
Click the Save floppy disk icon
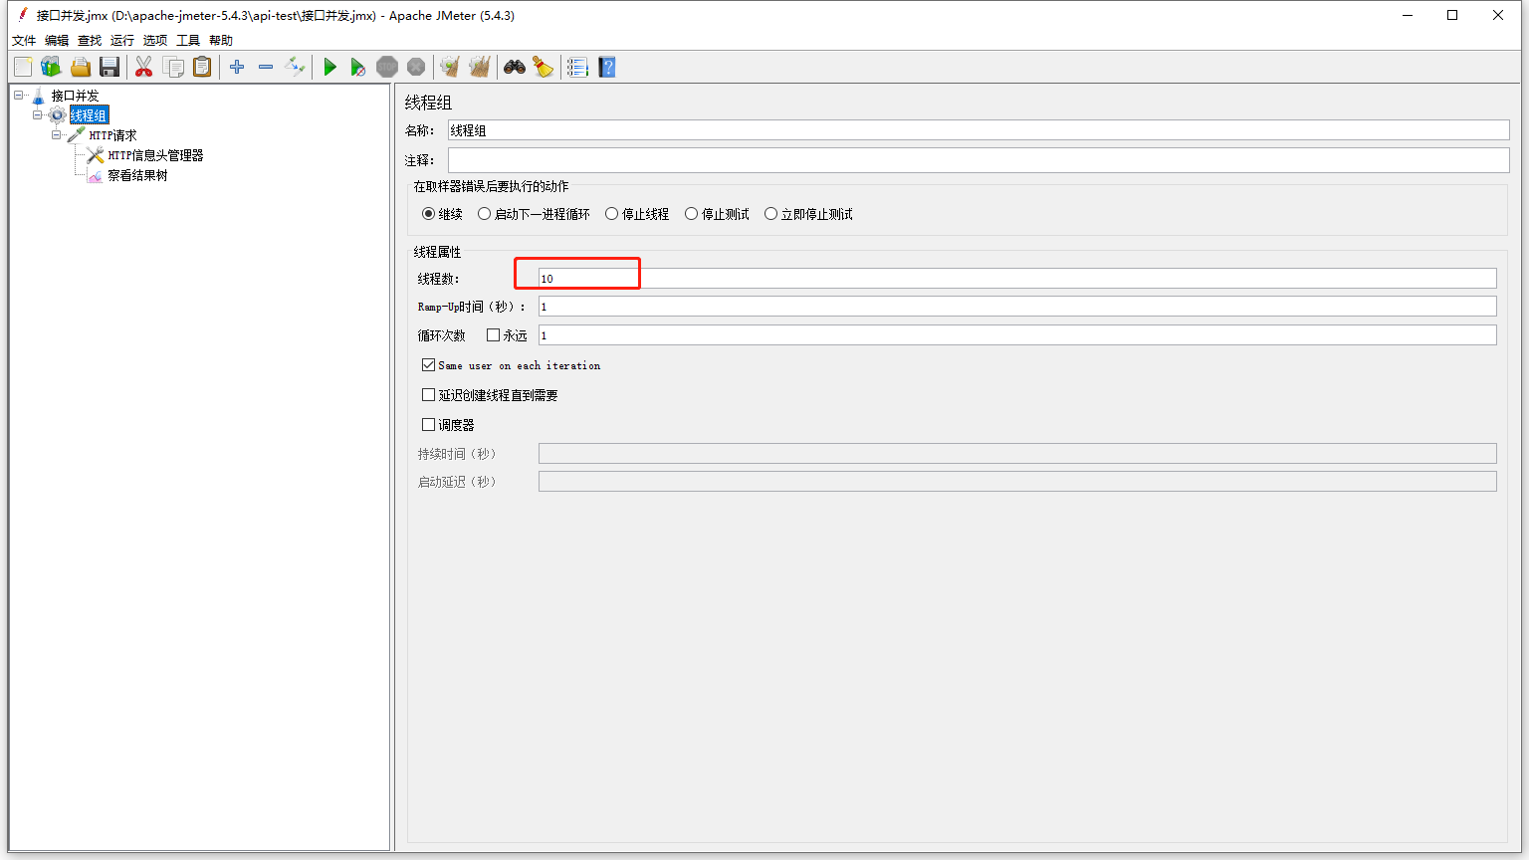coord(109,67)
